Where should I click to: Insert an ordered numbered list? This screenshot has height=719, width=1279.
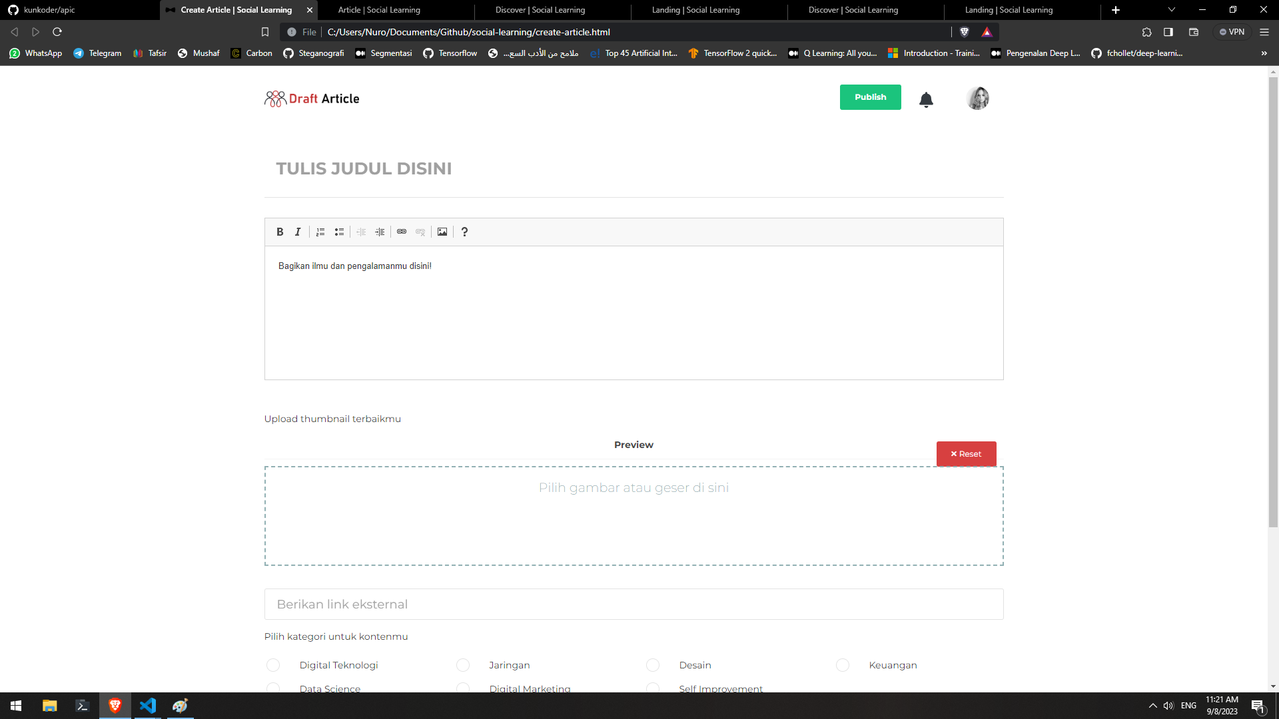(320, 232)
